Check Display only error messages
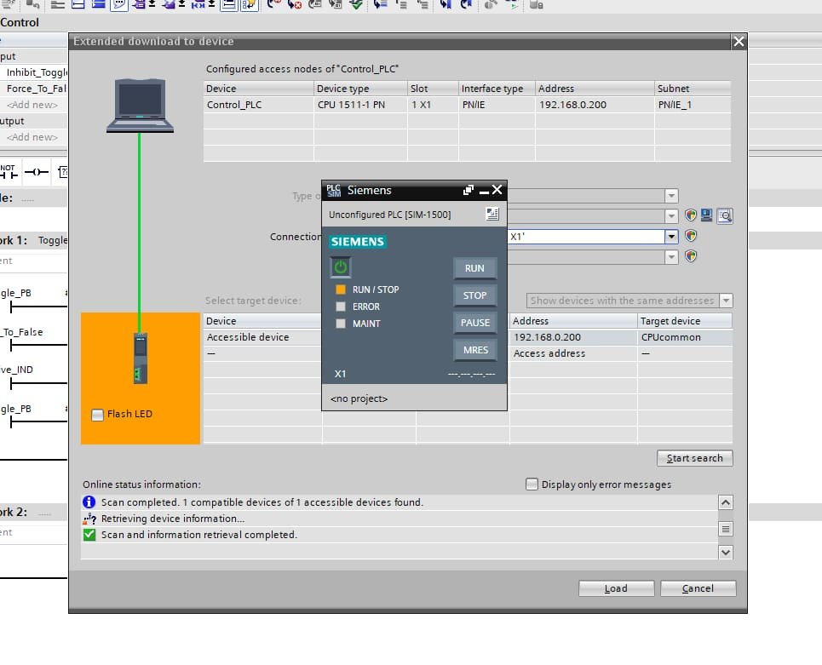Screen dimensions: 822x665 pyautogui.click(x=533, y=484)
